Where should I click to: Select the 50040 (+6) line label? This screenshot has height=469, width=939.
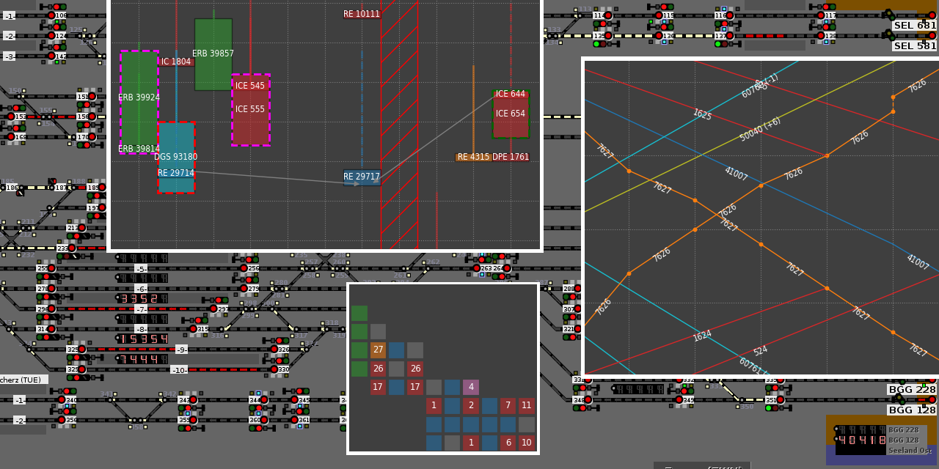click(760, 129)
